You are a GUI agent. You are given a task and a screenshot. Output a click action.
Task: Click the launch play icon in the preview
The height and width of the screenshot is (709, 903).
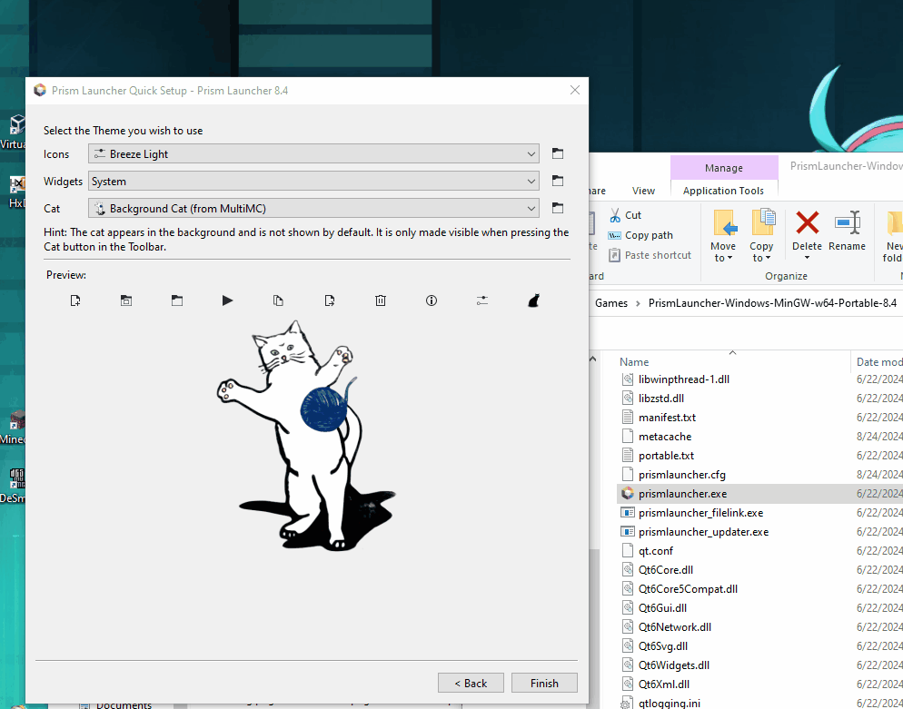coord(227,300)
